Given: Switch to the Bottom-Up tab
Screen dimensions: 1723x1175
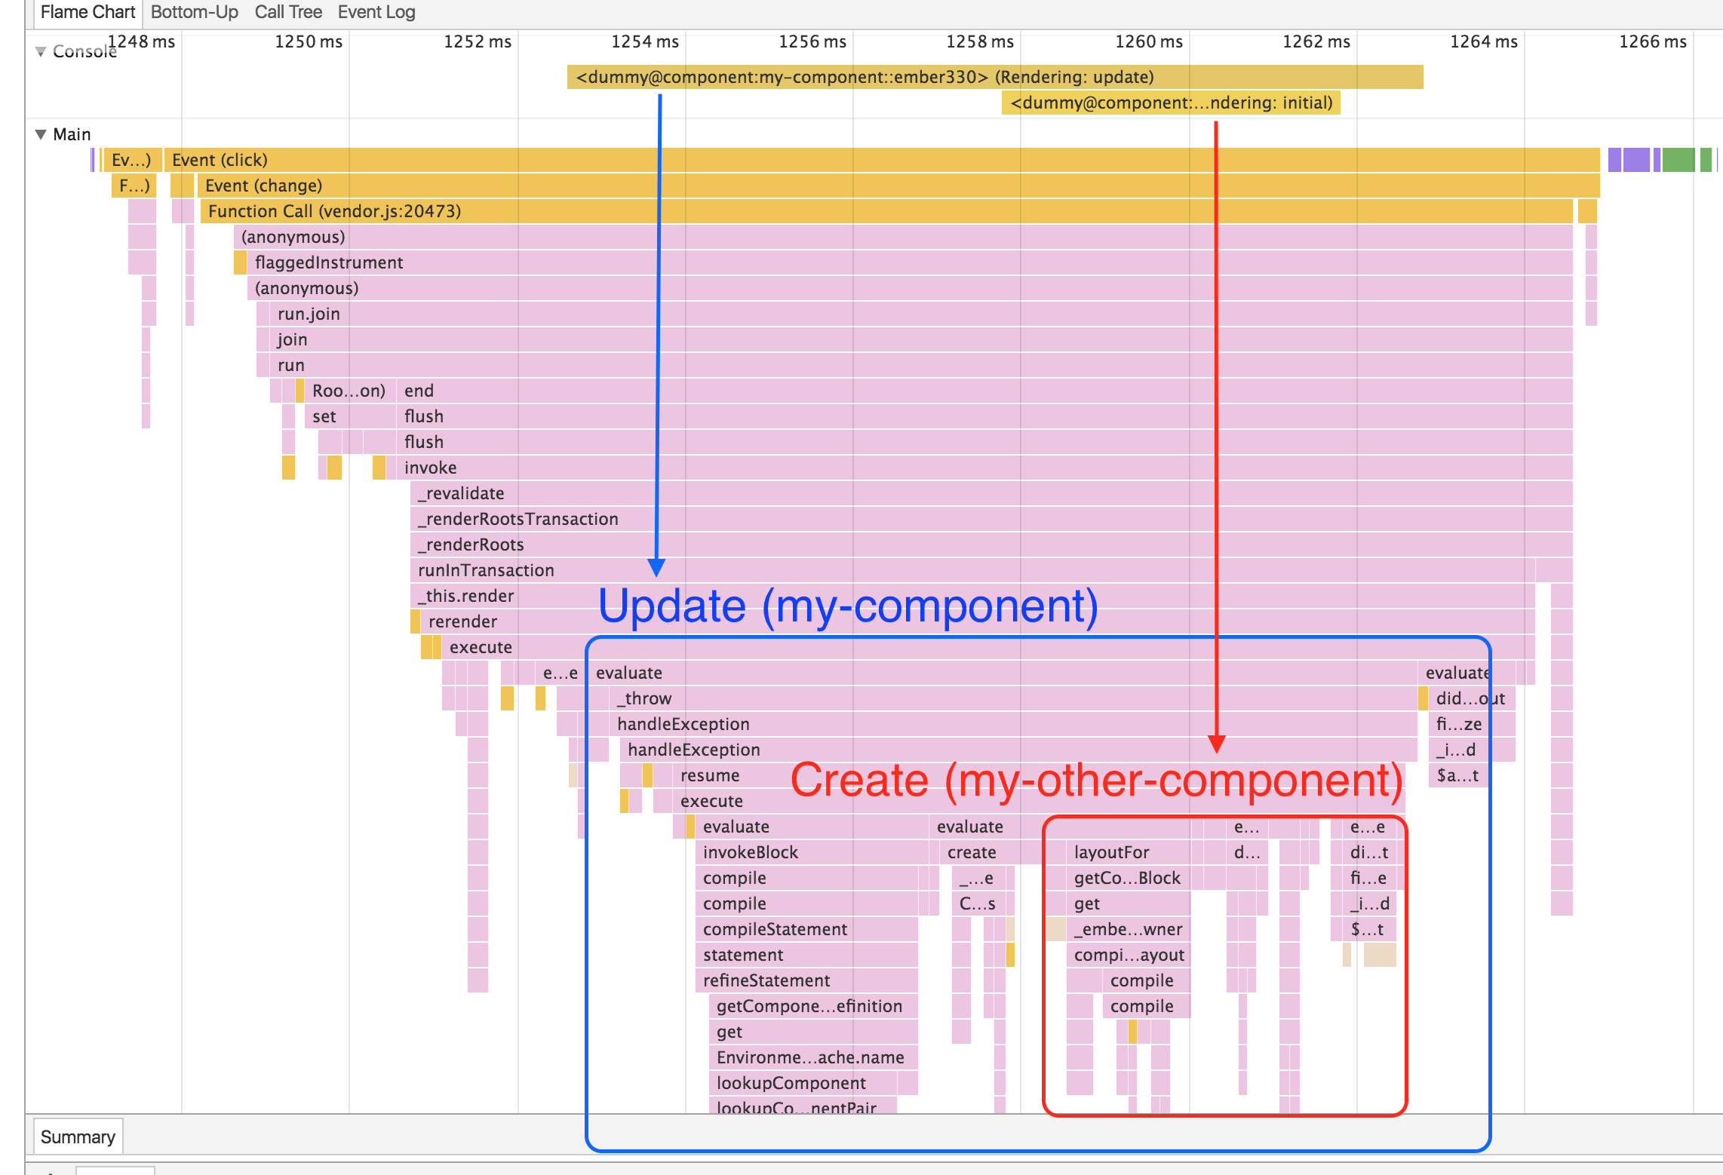Looking at the screenshot, I should tap(194, 12).
